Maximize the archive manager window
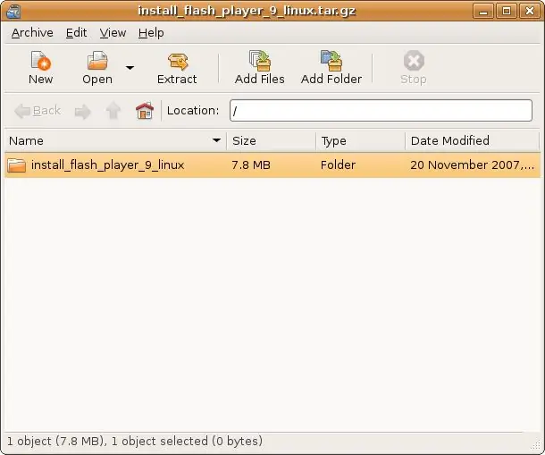This screenshot has height=455, width=545. [507, 11]
